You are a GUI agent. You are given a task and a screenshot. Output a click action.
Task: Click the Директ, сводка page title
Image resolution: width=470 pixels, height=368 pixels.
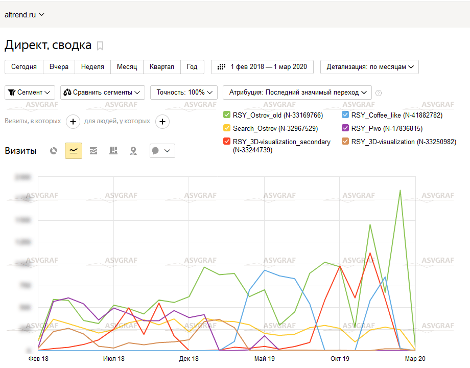tap(48, 45)
